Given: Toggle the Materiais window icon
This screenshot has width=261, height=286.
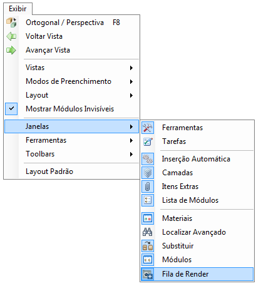Looking at the screenshot, I should (148, 218).
